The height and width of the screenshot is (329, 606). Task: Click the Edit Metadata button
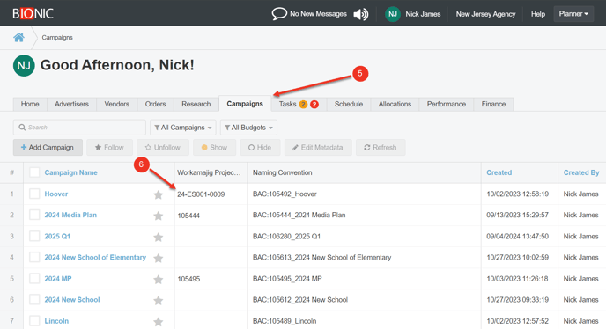coord(318,148)
